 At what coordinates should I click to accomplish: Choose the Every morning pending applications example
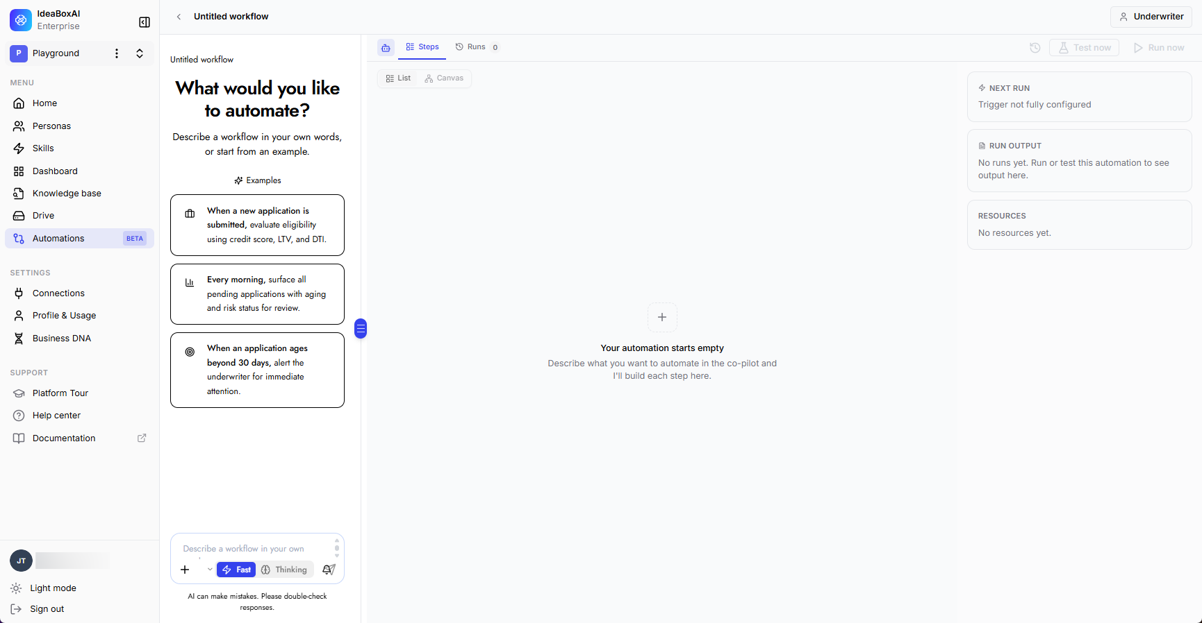click(x=257, y=294)
